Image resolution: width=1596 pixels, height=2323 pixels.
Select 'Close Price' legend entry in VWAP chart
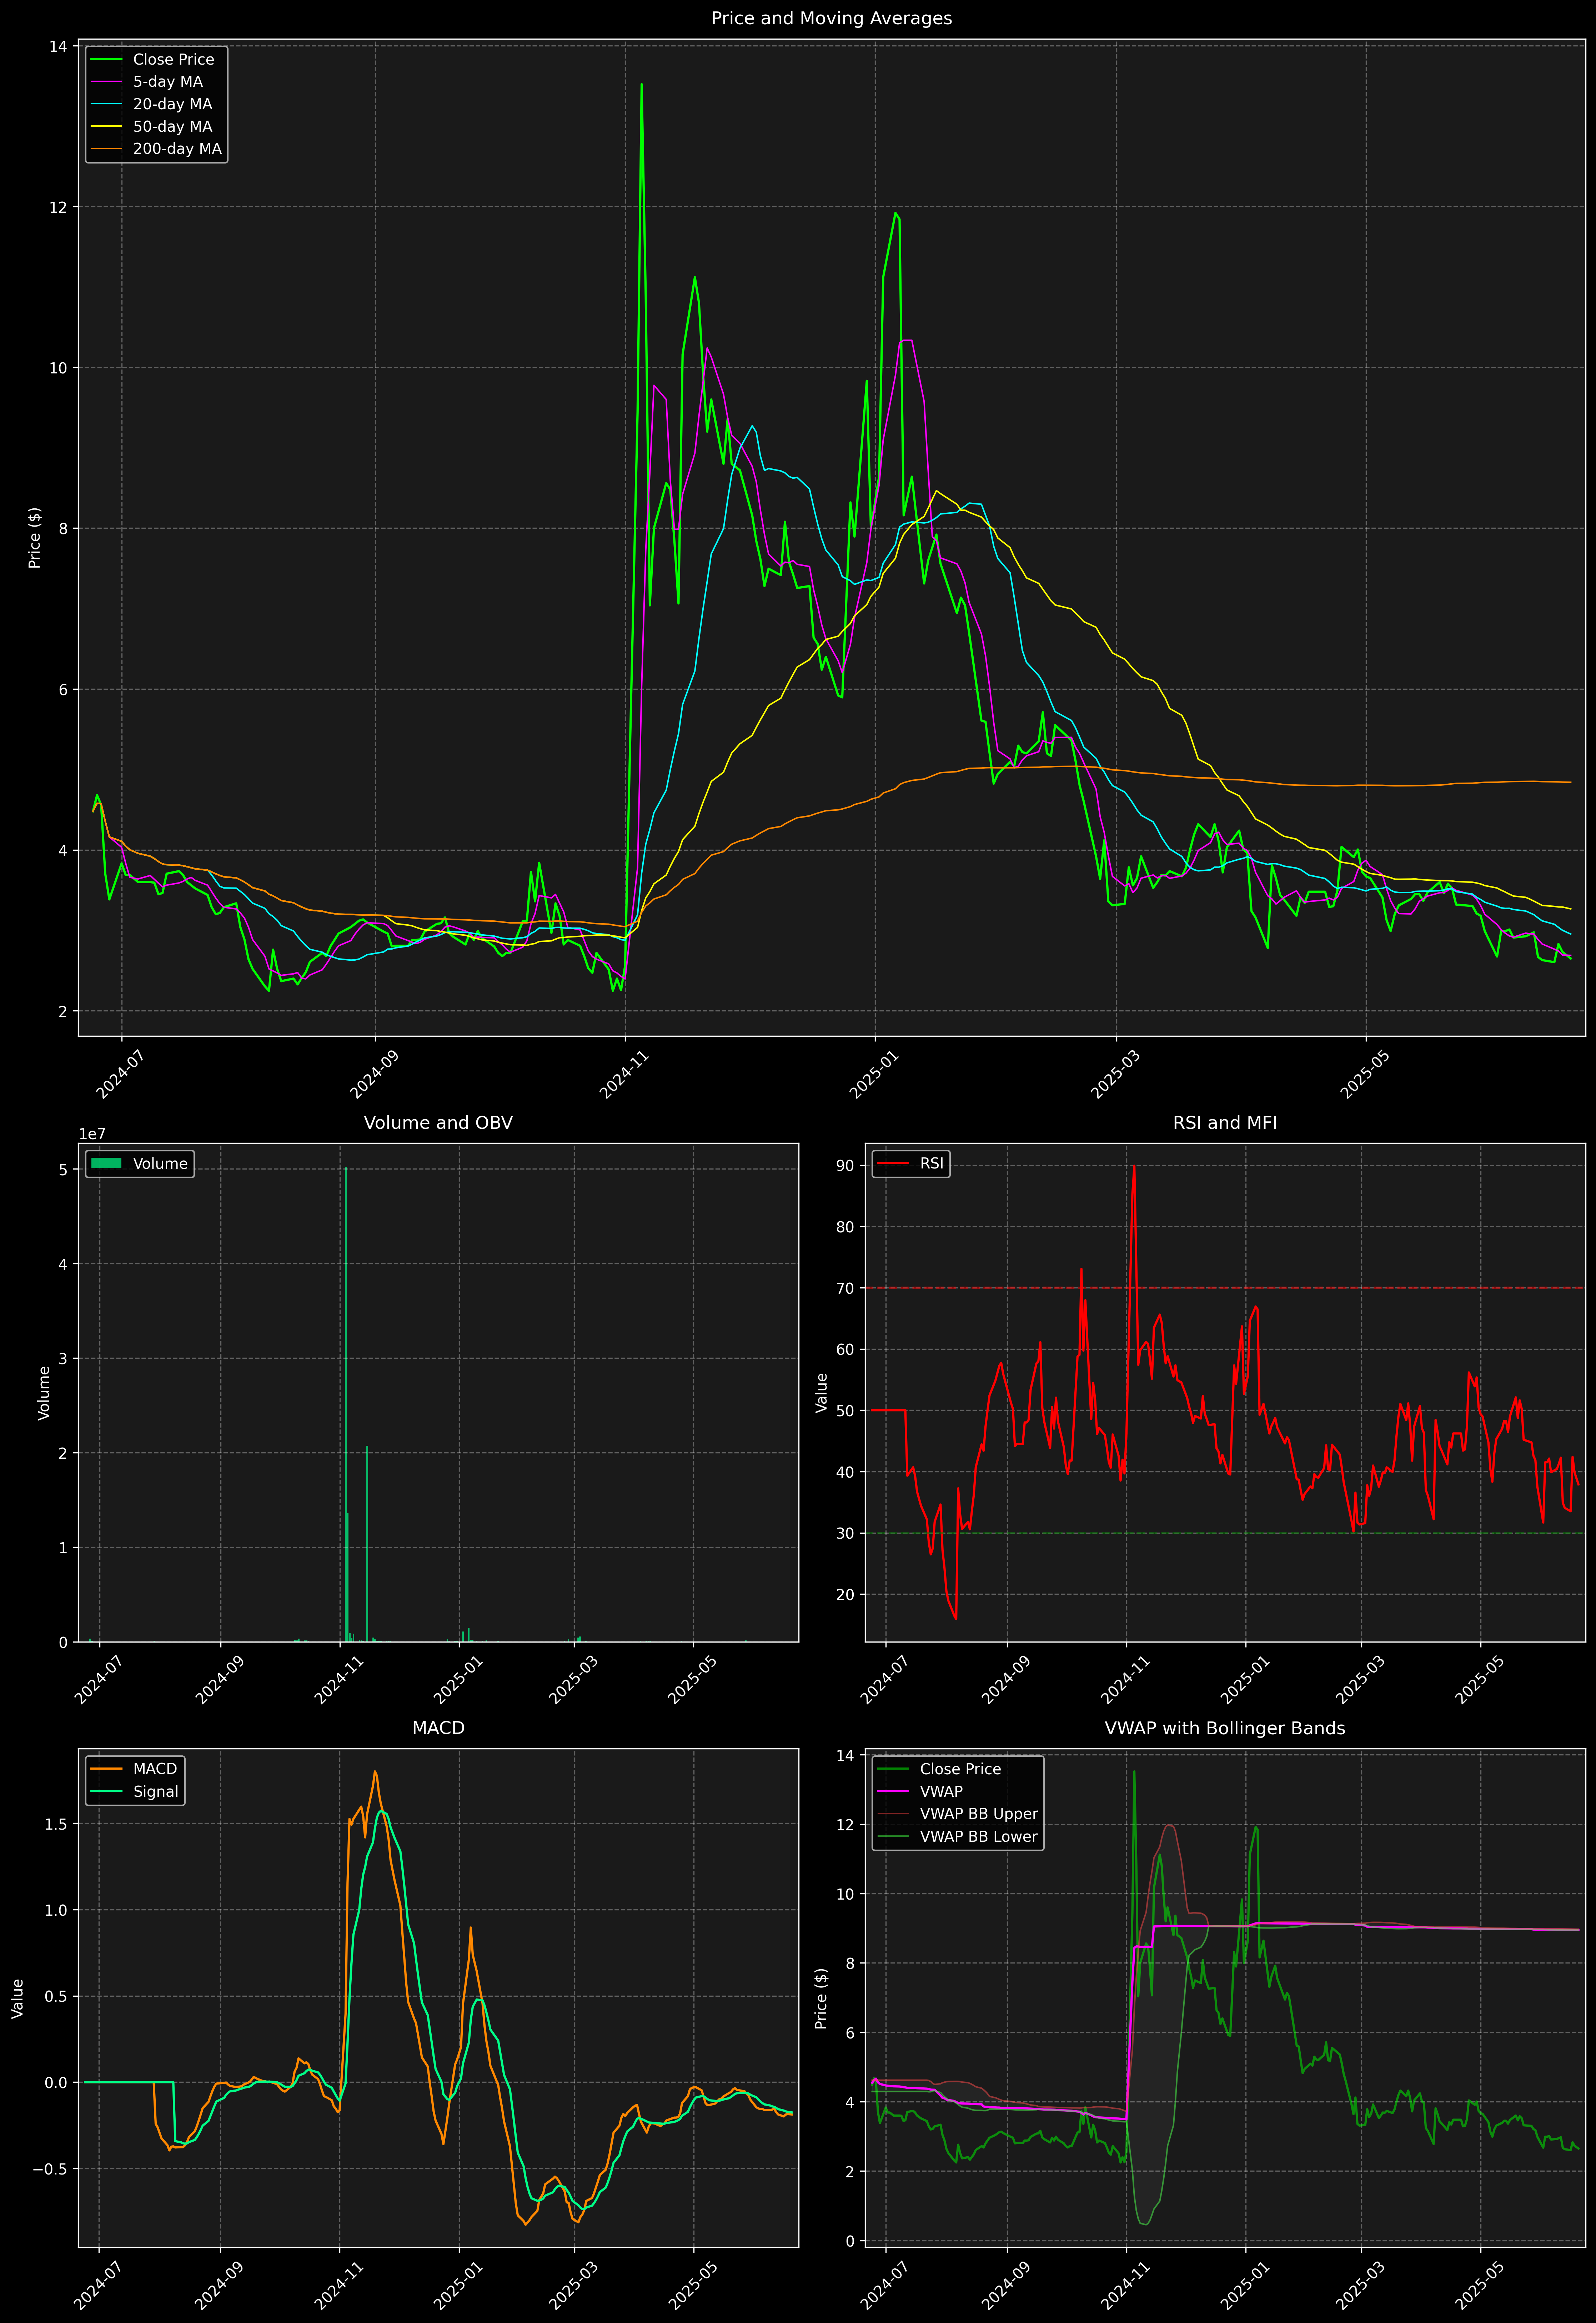pos(960,1769)
